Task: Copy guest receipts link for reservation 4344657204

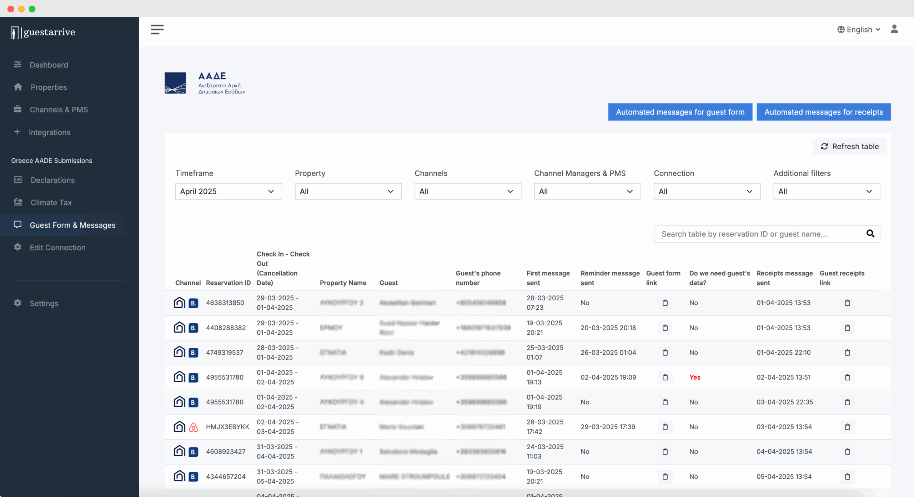Action: click(847, 477)
